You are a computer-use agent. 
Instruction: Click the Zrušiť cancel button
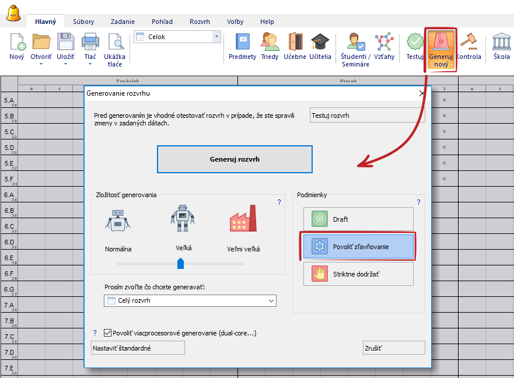point(393,348)
